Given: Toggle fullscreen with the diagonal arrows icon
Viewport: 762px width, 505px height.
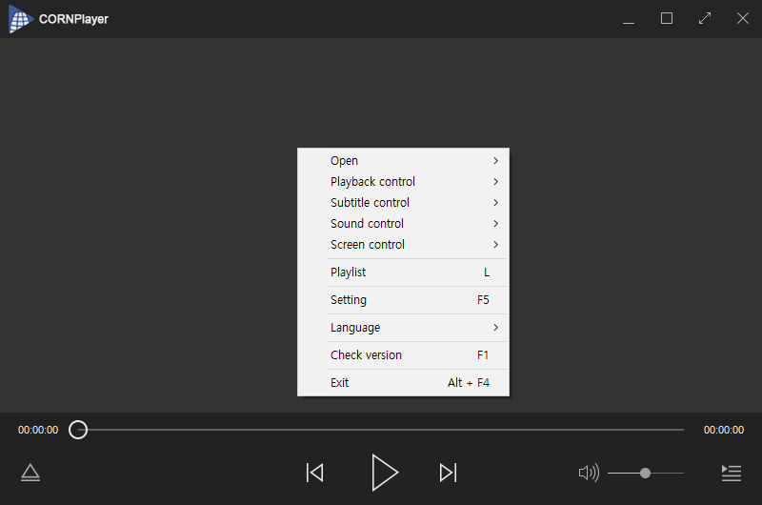Looking at the screenshot, I should 705,18.
